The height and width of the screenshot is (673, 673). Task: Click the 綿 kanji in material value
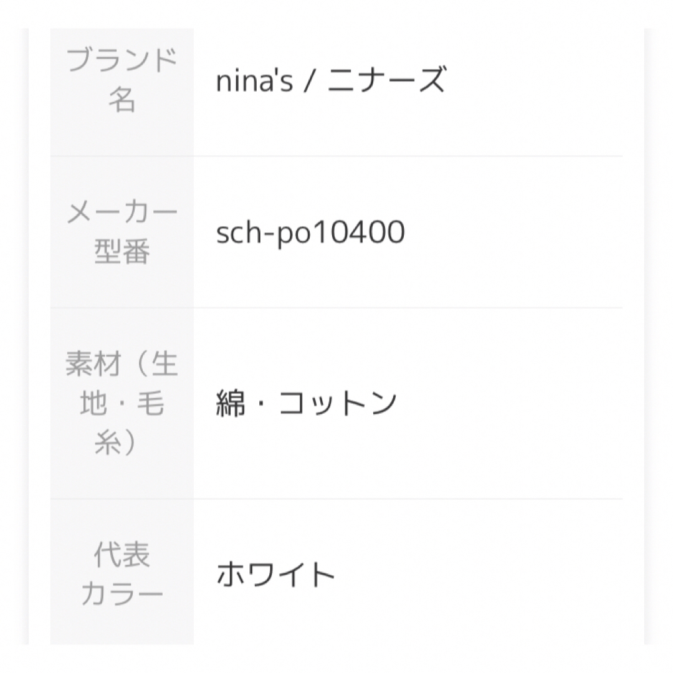(231, 403)
